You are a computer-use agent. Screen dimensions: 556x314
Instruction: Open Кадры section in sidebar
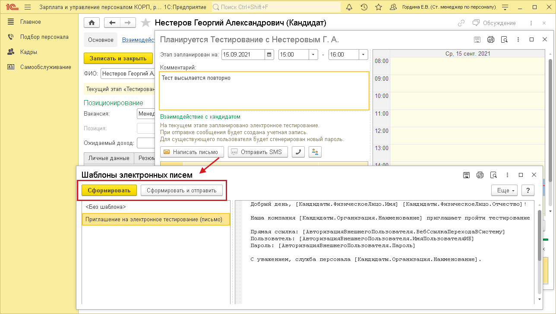(x=28, y=52)
